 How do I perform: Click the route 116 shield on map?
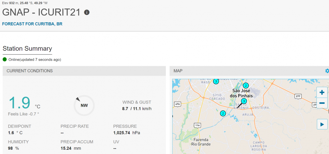pyautogui.click(x=197, y=125)
